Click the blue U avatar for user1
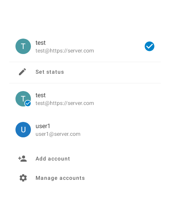Viewport: 170px width, 223px height. 23,130
